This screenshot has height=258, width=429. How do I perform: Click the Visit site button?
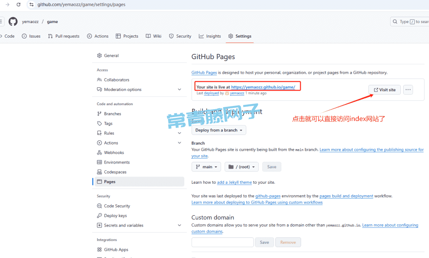pyautogui.click(x=385, y=90)
